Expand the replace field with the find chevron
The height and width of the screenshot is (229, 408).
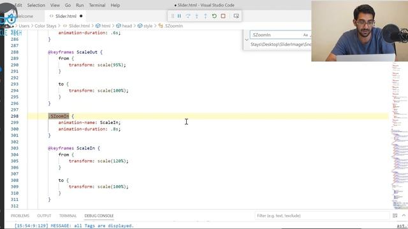[x=247, y=39]
